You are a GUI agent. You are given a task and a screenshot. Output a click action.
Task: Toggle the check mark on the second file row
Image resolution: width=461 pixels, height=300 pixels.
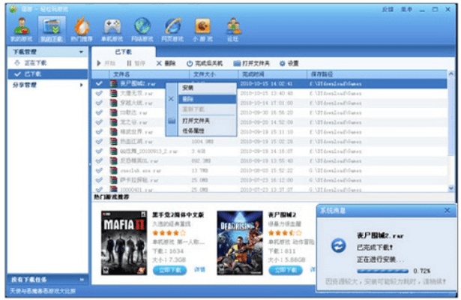[x=100, y=93]
